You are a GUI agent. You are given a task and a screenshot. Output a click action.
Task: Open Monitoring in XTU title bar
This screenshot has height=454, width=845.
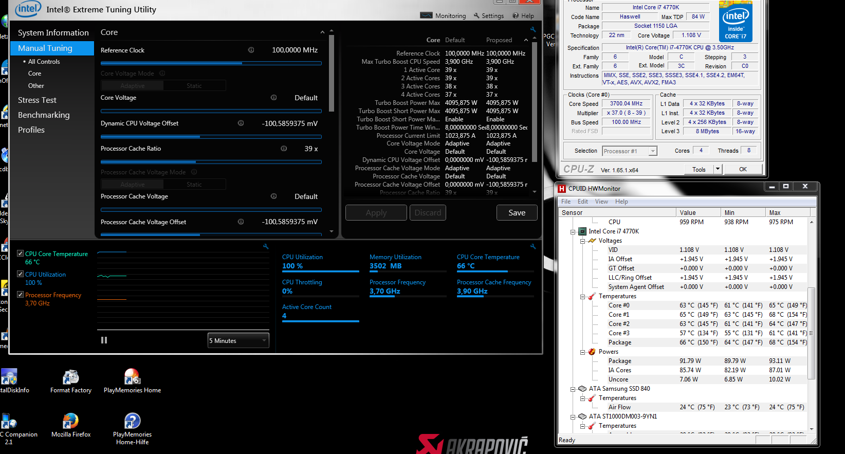click(443, 15)
